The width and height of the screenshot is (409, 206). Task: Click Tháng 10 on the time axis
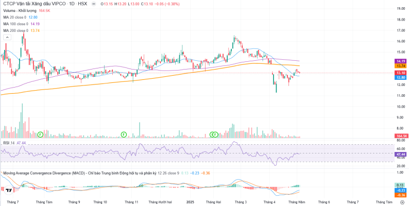click(x=100, y=202)
